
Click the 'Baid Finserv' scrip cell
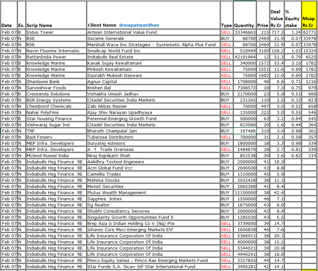pyautogui.click(x=56, y=137)
